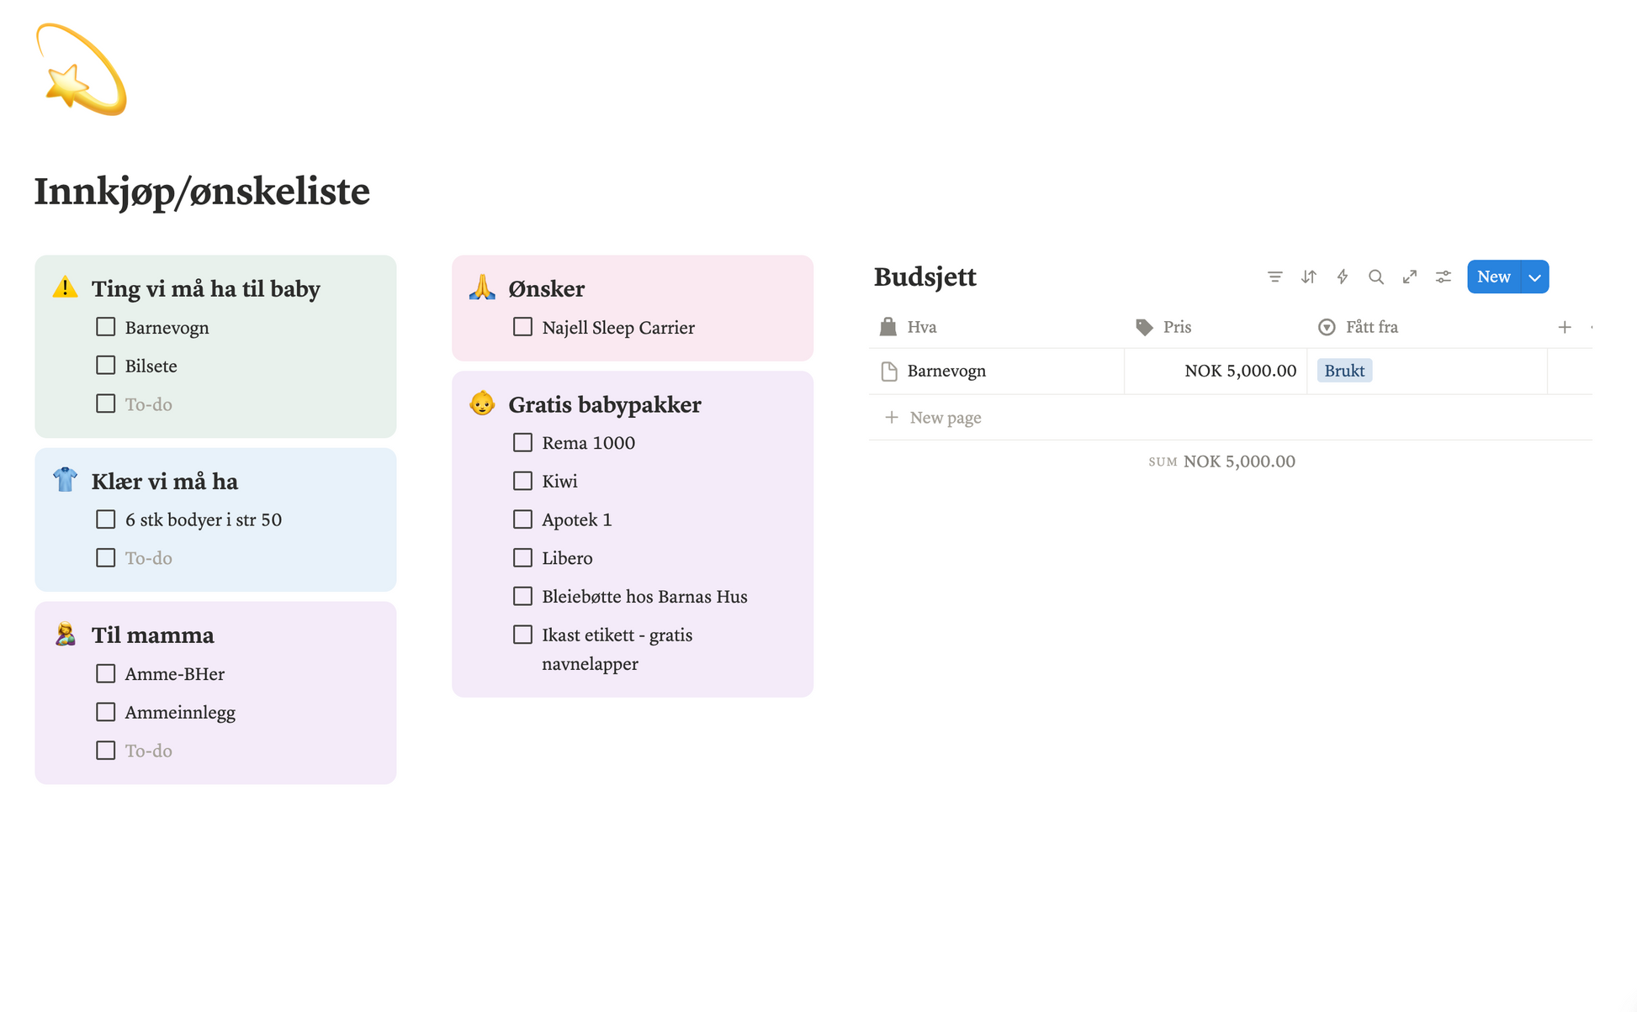Viewport: 1637px width, 1012px height.
Task: Click the automations lightning icon
Action: 1343,277
